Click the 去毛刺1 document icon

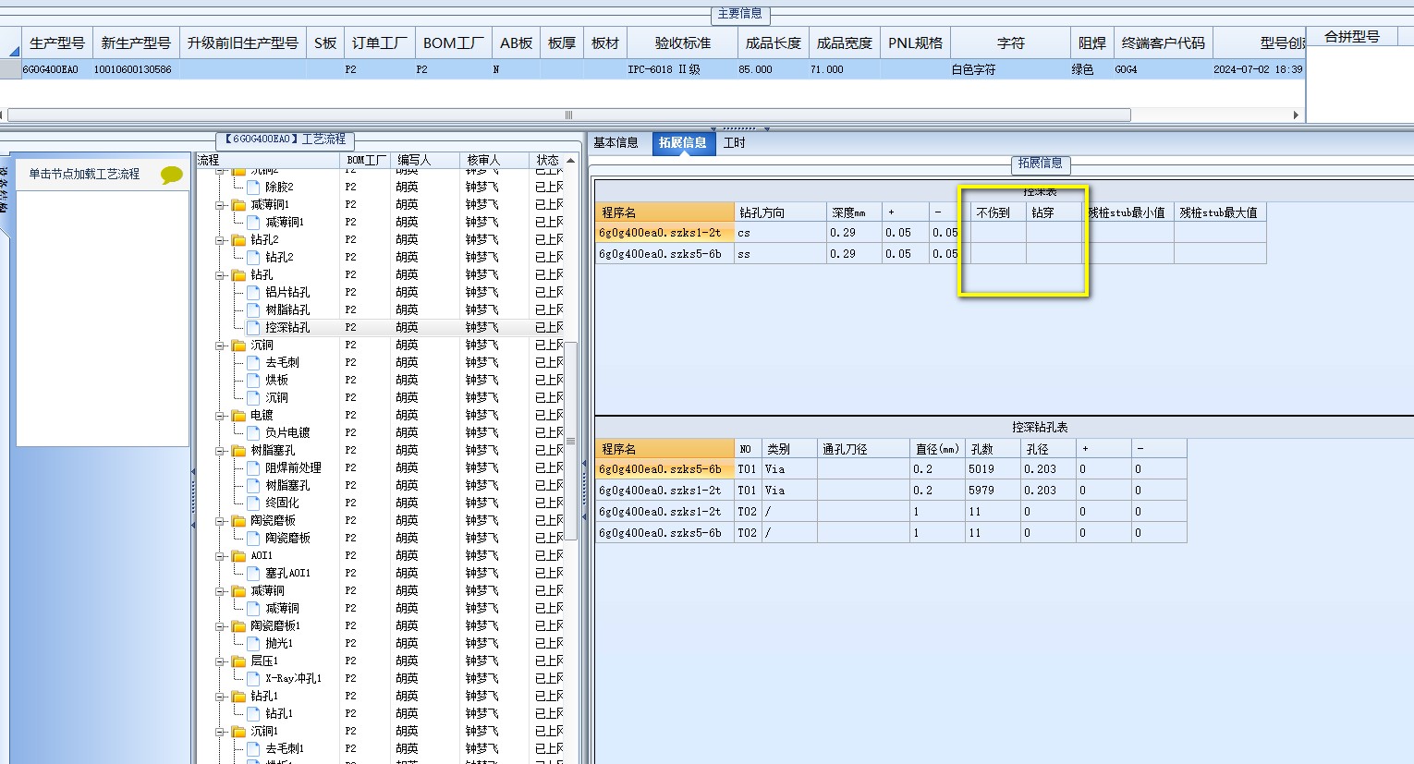253,749
